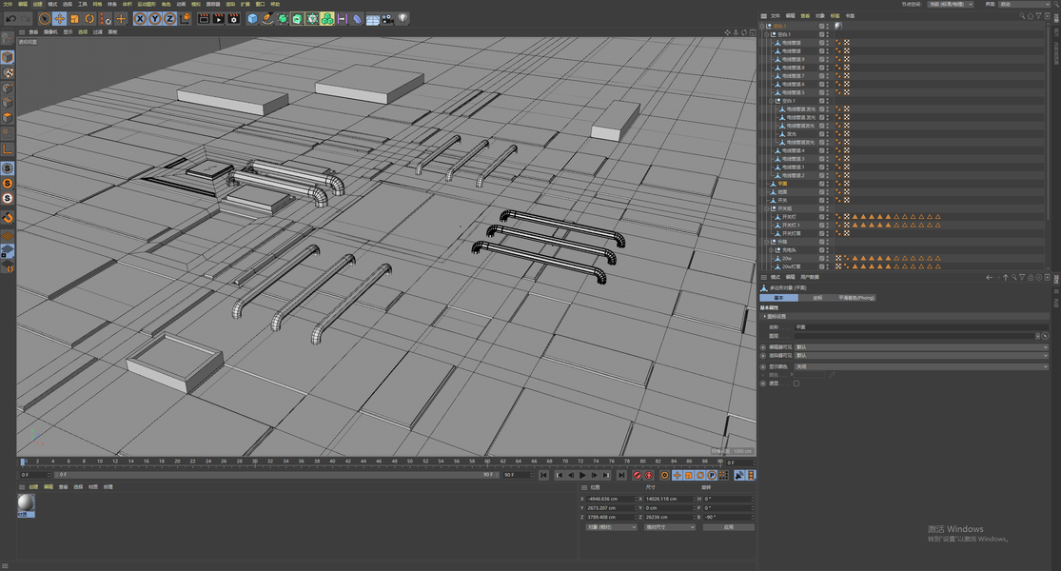Select the material sphere thumbnail

[x=25, y=503]
